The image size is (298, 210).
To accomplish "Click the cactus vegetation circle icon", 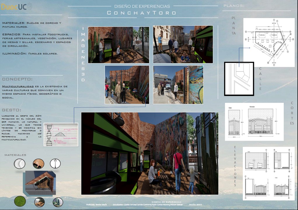I will 58,202.
